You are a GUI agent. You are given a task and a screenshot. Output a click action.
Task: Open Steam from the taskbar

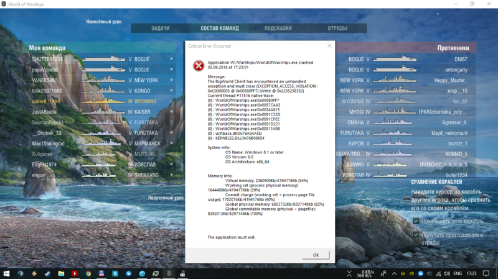48,273
